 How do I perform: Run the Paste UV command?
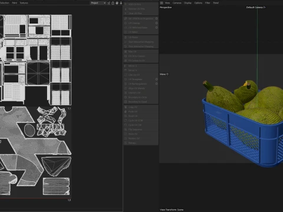coord(141,111)
